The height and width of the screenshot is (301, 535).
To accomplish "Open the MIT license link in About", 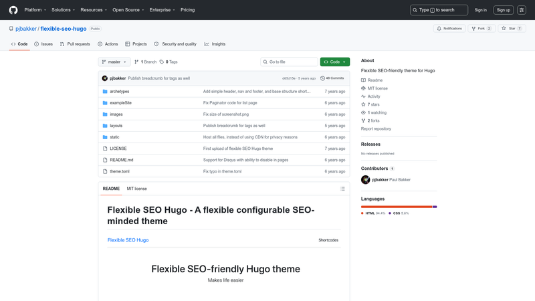I will point(374,88).
